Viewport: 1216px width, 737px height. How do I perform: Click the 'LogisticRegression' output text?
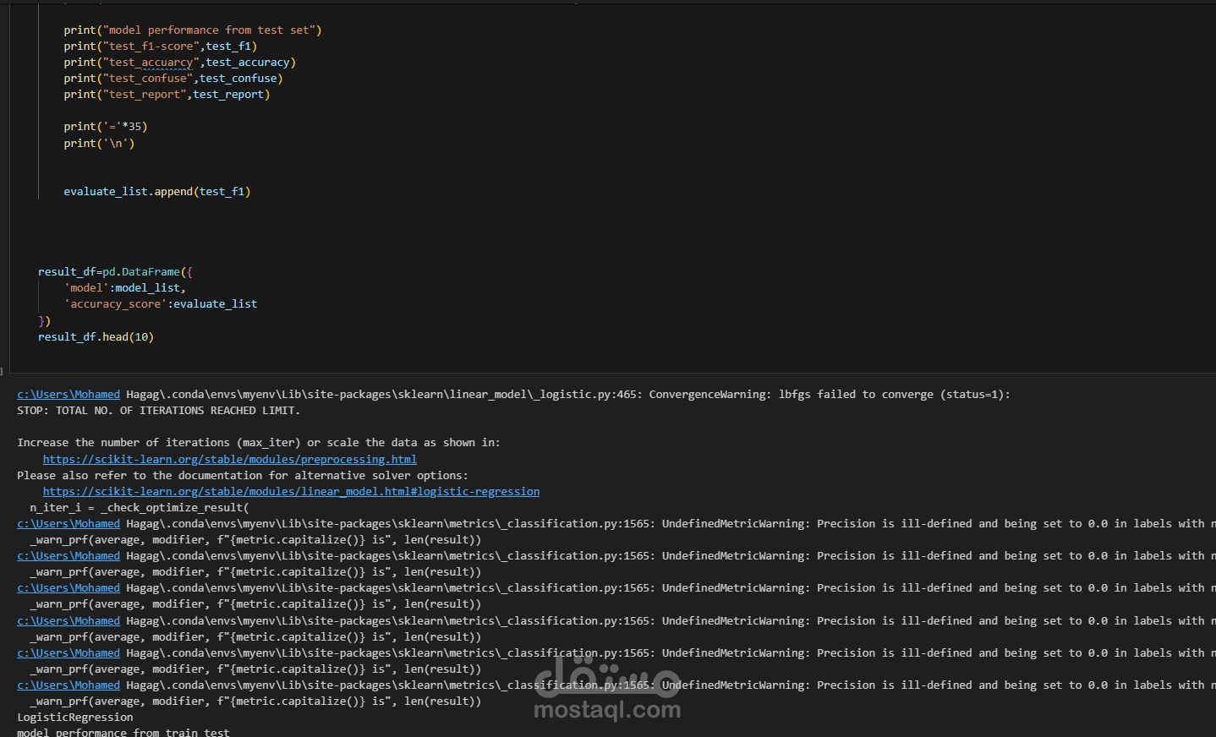tap(75, 717)
